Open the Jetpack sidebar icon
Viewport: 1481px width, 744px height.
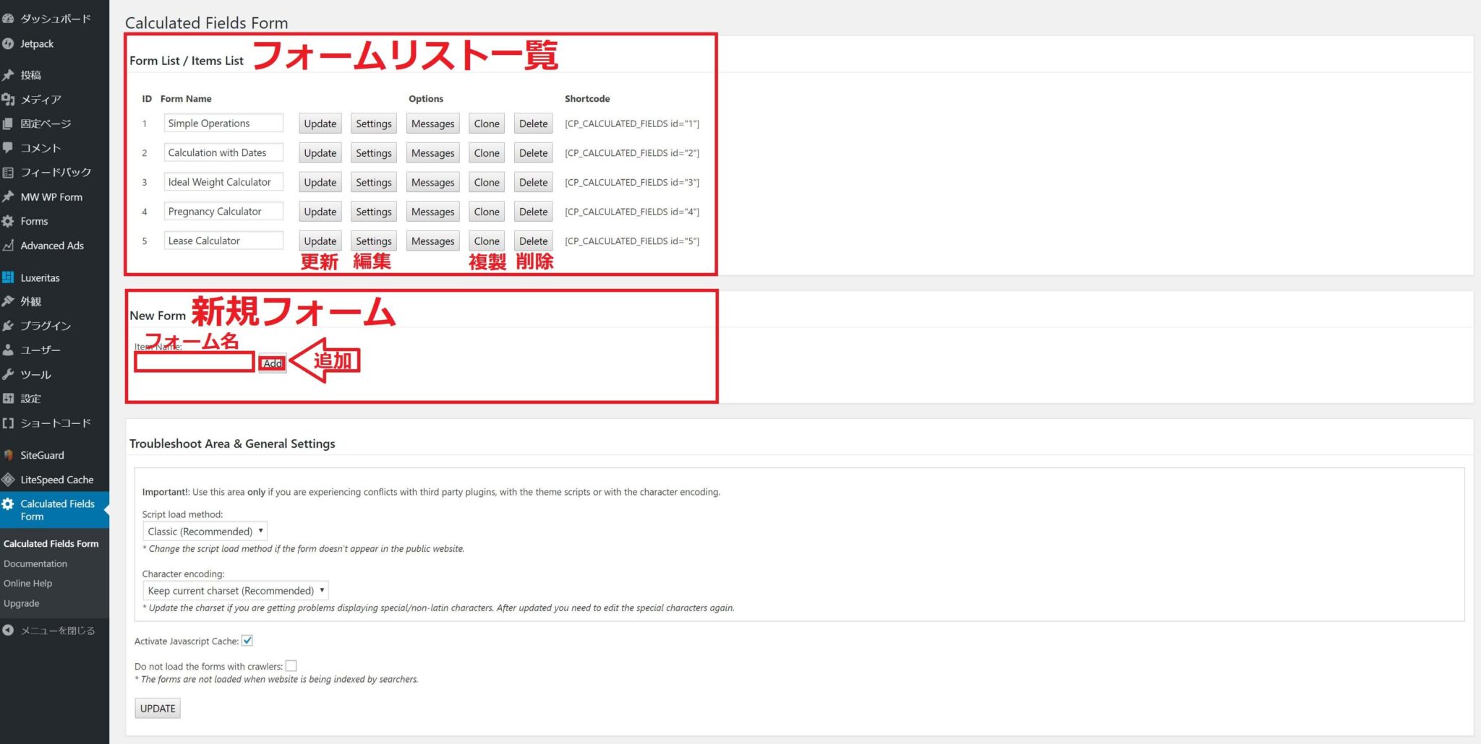pos(9,43)
